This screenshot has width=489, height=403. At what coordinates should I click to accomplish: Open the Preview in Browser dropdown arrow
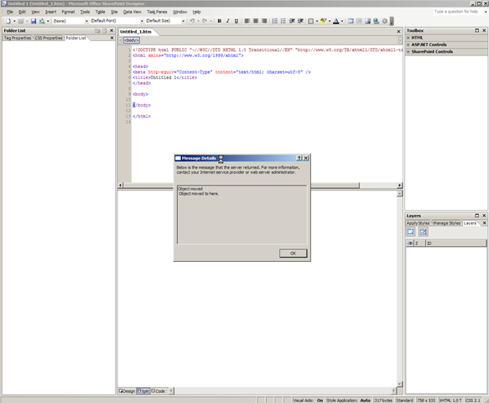pyautogui.click(x=48, y=21)
